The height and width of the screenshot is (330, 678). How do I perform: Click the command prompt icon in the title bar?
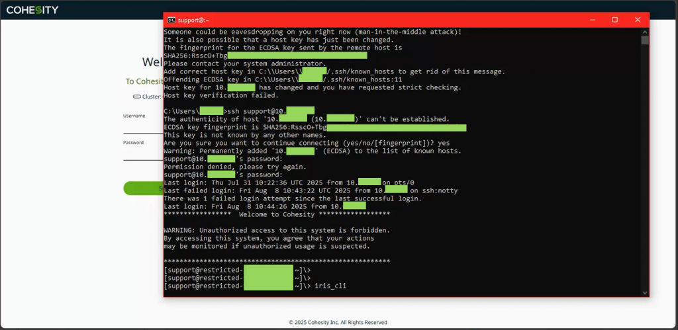click(x=171, y=20)
